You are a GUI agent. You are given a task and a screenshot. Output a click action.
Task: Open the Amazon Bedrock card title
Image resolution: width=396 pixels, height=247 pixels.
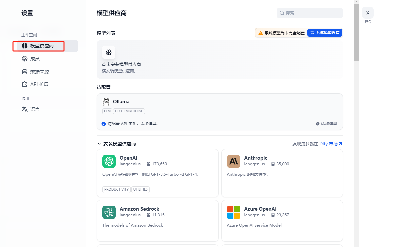[140, 209]
